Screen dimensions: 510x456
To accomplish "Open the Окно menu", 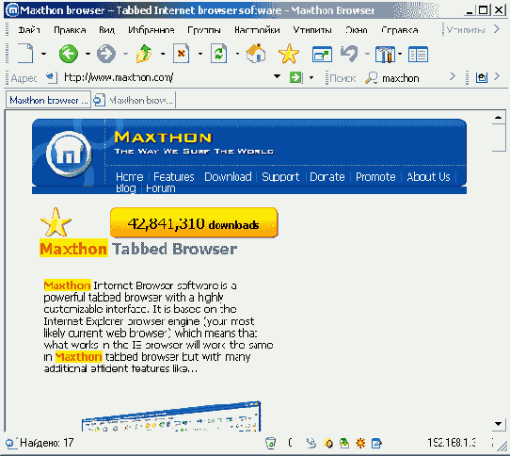I will [357, 30].
